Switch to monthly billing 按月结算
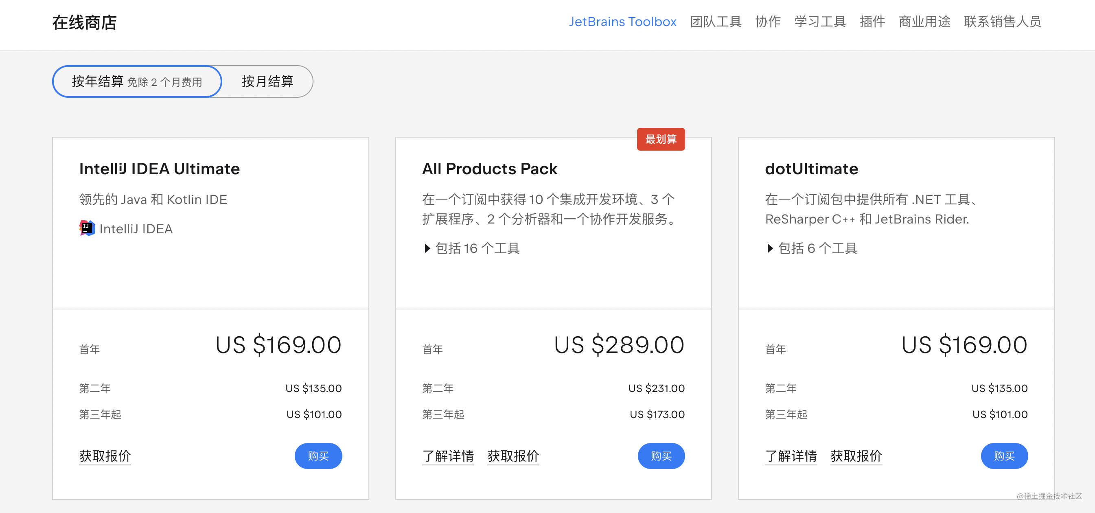Image resolution: width=1095 pixels, height=513 pixels. (267, 81)
